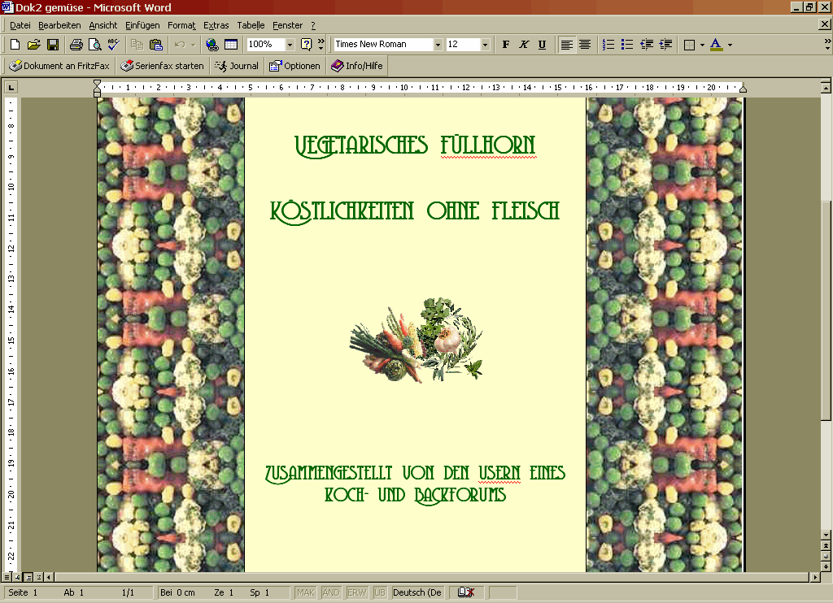The image size is (833, 603).
Task: Click the Dokument an FritzFax button
Action: coord(58,66)
